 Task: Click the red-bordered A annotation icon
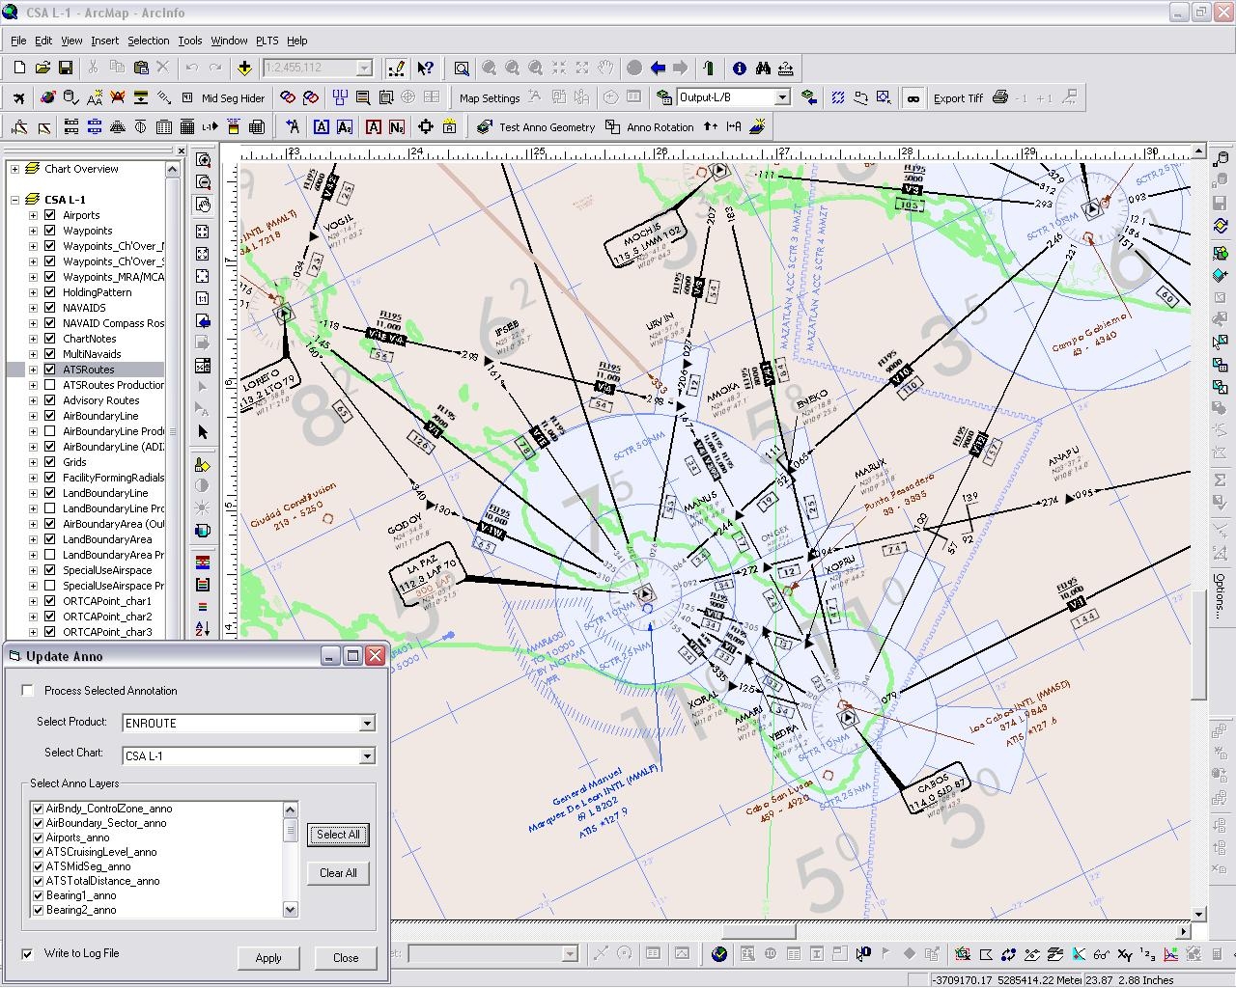[x=373, y=126]
